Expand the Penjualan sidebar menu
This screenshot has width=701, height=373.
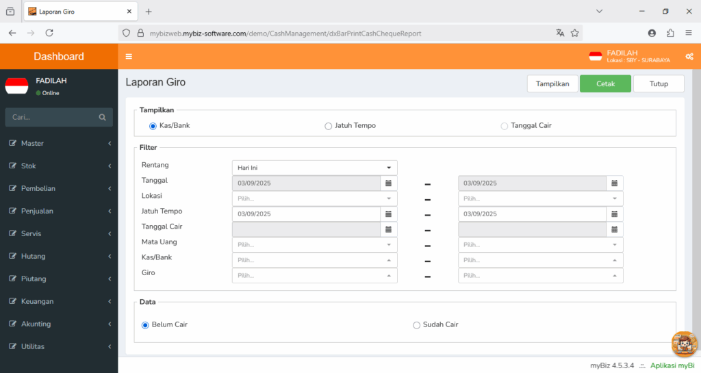pos(59,211)
